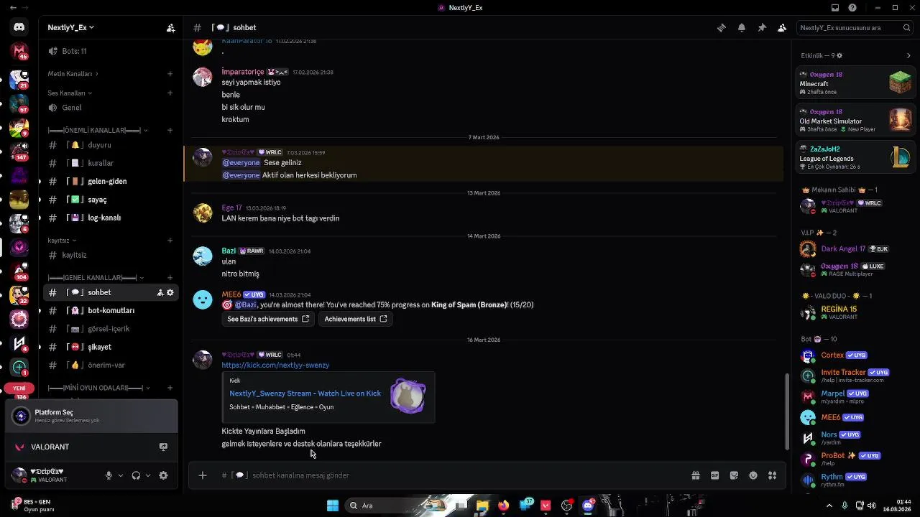Image resolution: width=920 pixels, height=517 pixels.
Task: Open member Dark Angel 17 profile
Action: [x=855, y=249]
